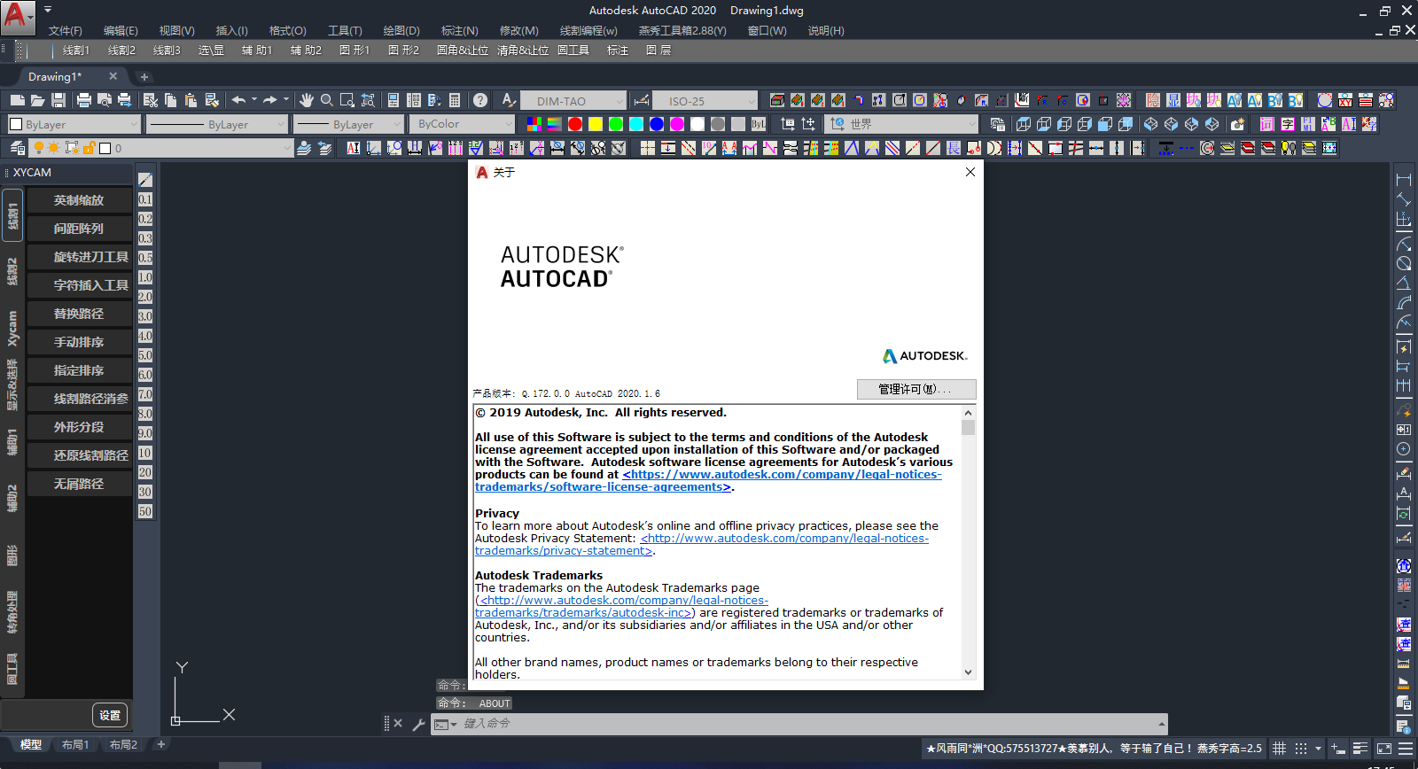Undo the last action with the Undo arrow
This screenshot has width=1418, height=769.
click(238, 100)
